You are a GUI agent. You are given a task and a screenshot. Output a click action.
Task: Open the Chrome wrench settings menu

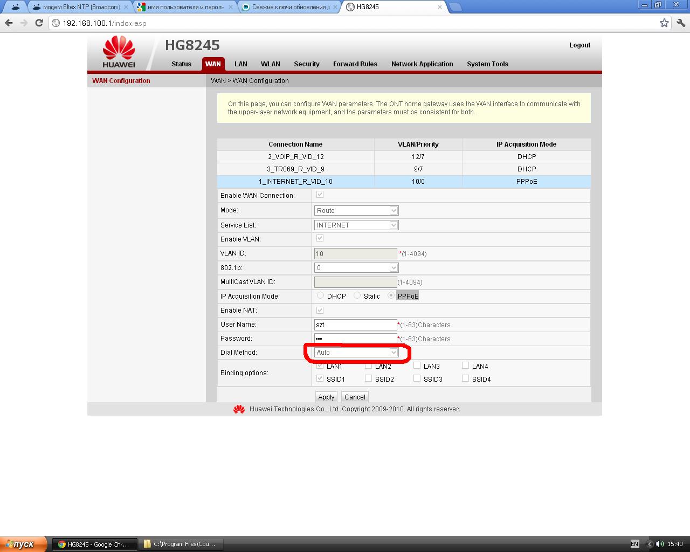pos(681,23)
